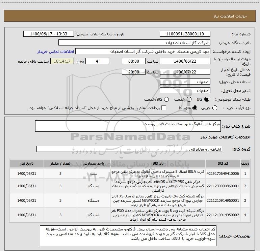Click the FXS gateway item name
260x251 pixels.
(158, 200)
